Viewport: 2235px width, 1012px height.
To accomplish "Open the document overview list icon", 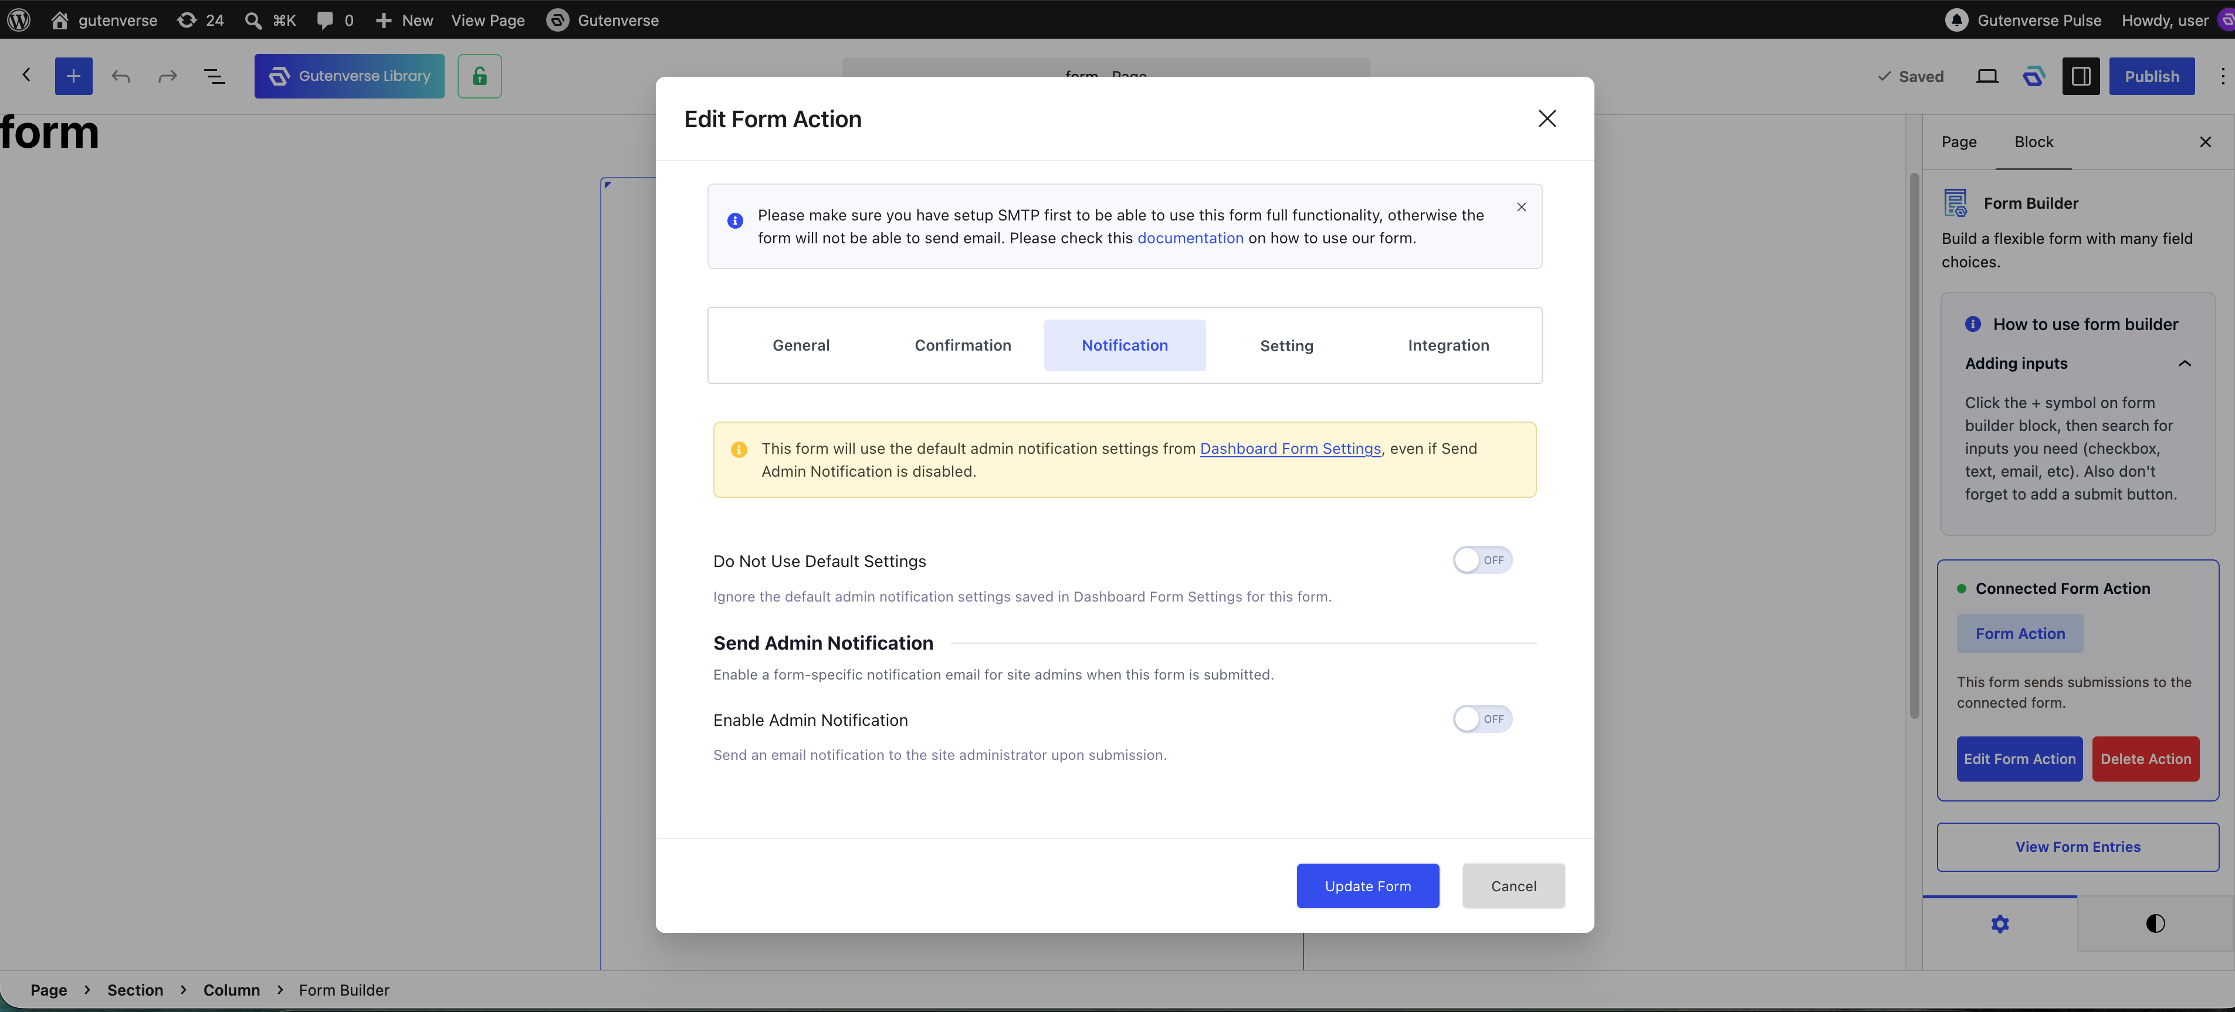I will pyautogui.click(x=214, y=76).
